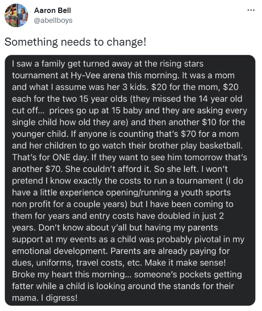Click the "opening/running" word in the image

tap(138, 192)
